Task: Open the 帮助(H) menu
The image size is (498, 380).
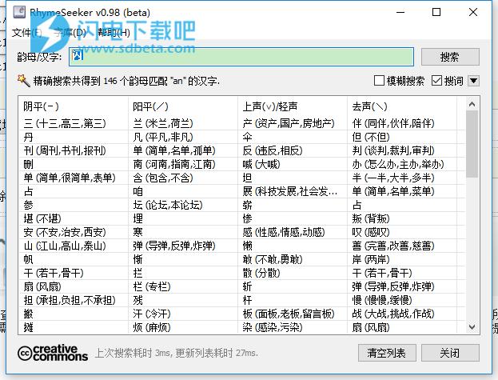Action: coord(114,33)
